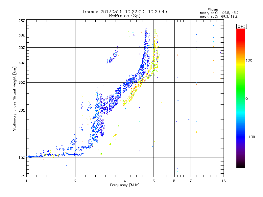Click the x-axis tick label "4"
Image resolution: width=263 pixels, height=197 pixels.
pyautogui.click(x=125, y=181)
